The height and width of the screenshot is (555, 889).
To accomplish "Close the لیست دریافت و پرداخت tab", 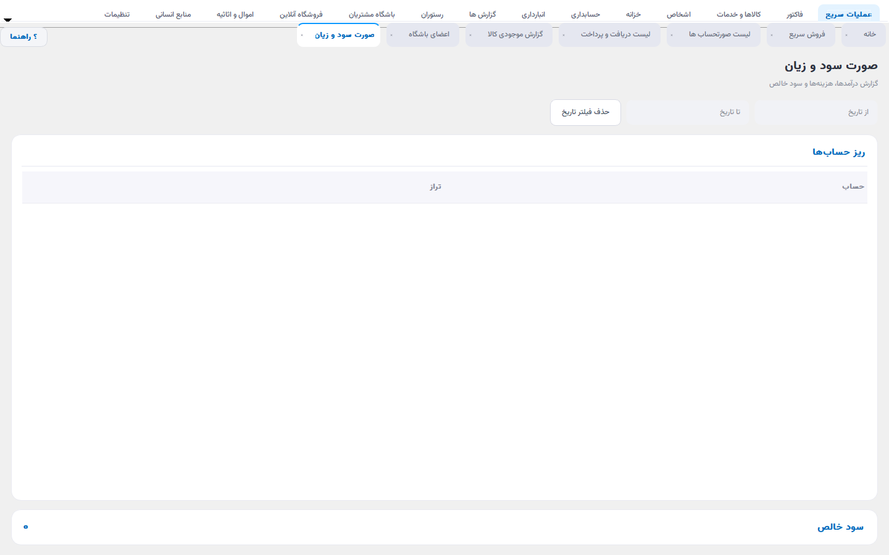I will click(564, 35).
